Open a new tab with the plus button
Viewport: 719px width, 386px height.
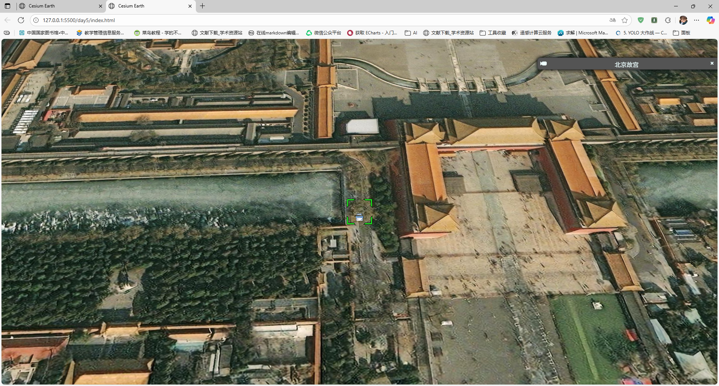coord(203,6)
